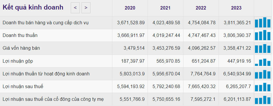Select the 2022 Lợi nhuận sau thuế value 7,665,420.32

pyautogui.click(x=202, y=86)
